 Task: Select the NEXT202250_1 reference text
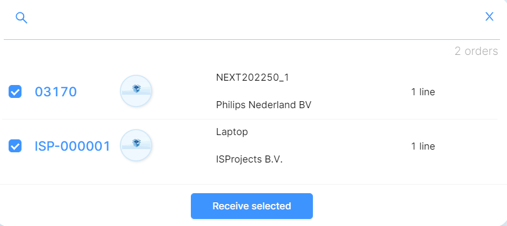pos(252,77)
